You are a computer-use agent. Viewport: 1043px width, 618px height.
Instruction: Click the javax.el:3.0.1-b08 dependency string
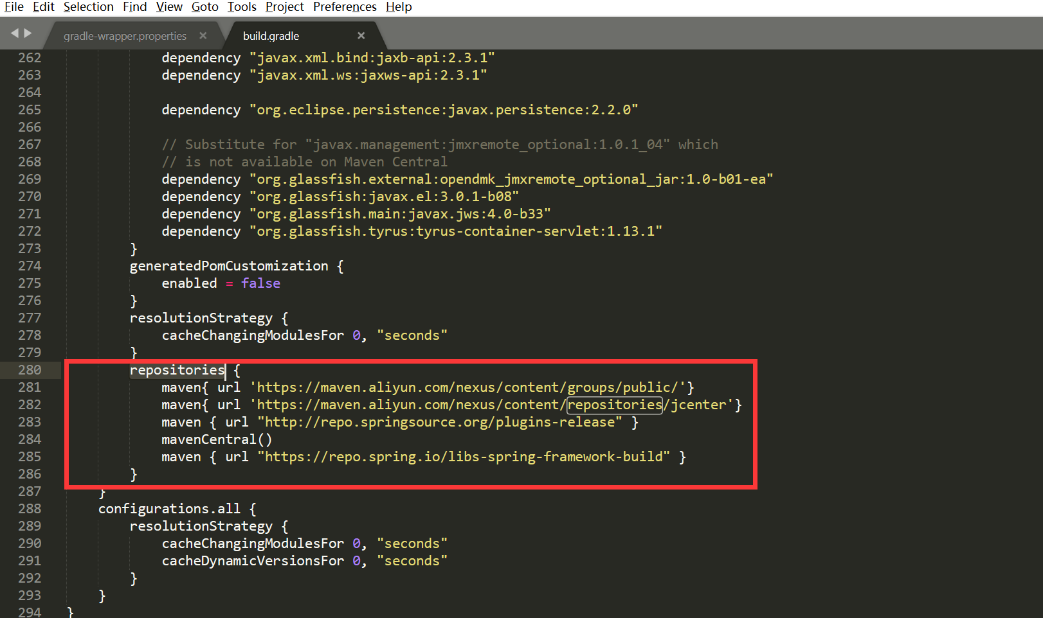click(x=384, y=197)
